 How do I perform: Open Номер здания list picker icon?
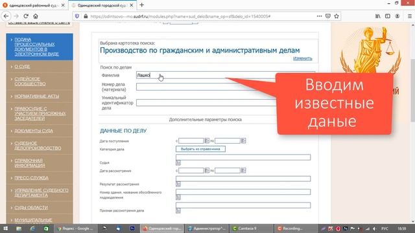[x=178, y=197]
